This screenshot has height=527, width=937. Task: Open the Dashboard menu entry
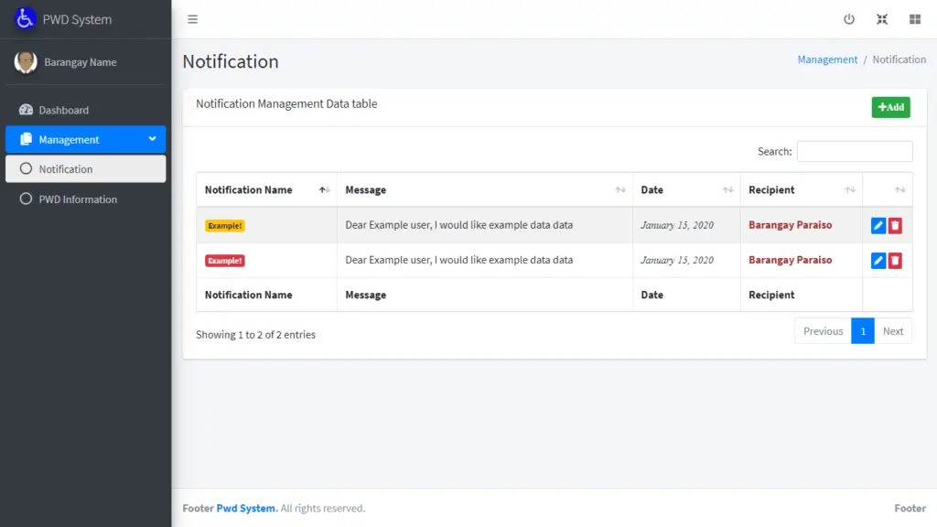click(64, 109)
